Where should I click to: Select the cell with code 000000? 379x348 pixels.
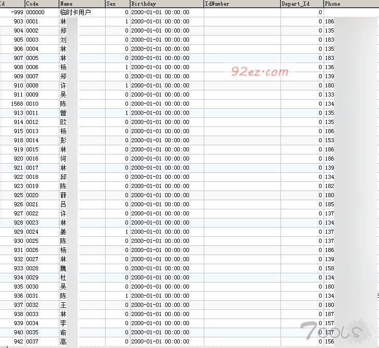click(x=42, y=12)
